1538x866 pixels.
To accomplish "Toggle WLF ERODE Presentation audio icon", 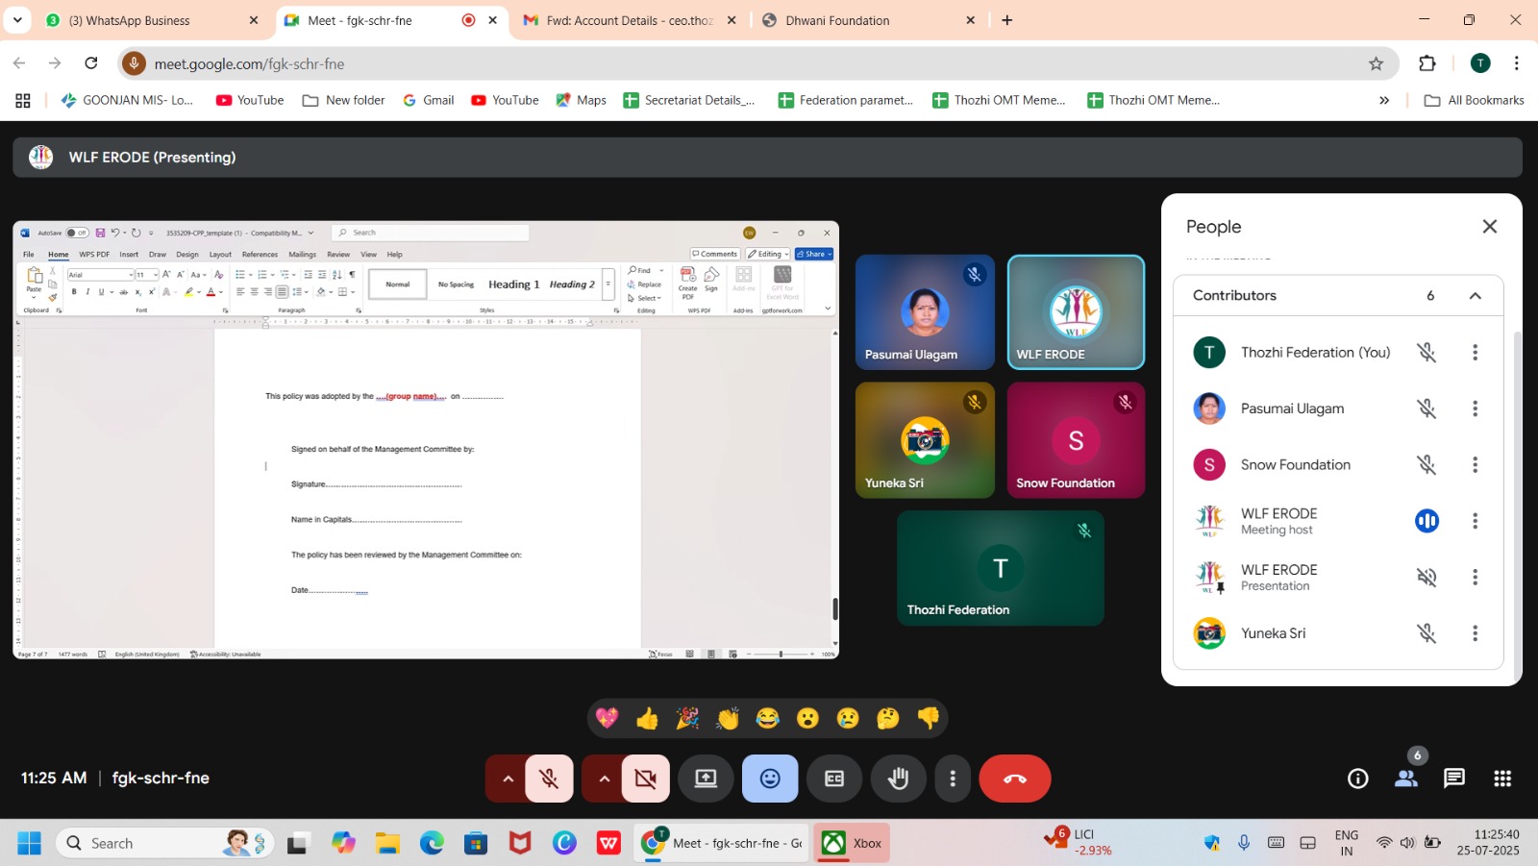I will tap(1426, 577).
